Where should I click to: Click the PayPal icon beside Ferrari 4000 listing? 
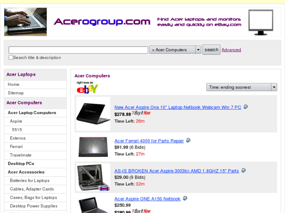(x=188, y=140)
